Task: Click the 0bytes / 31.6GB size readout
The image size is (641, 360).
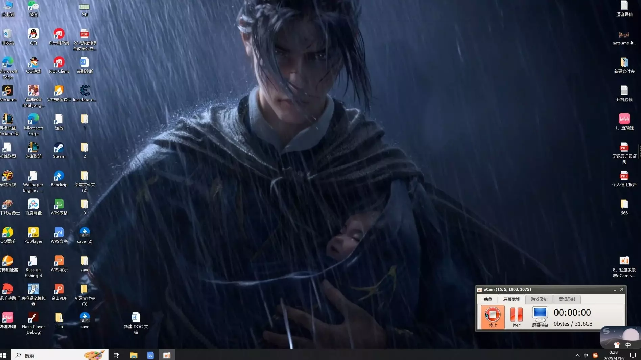Action: click(x=573, y=324)
